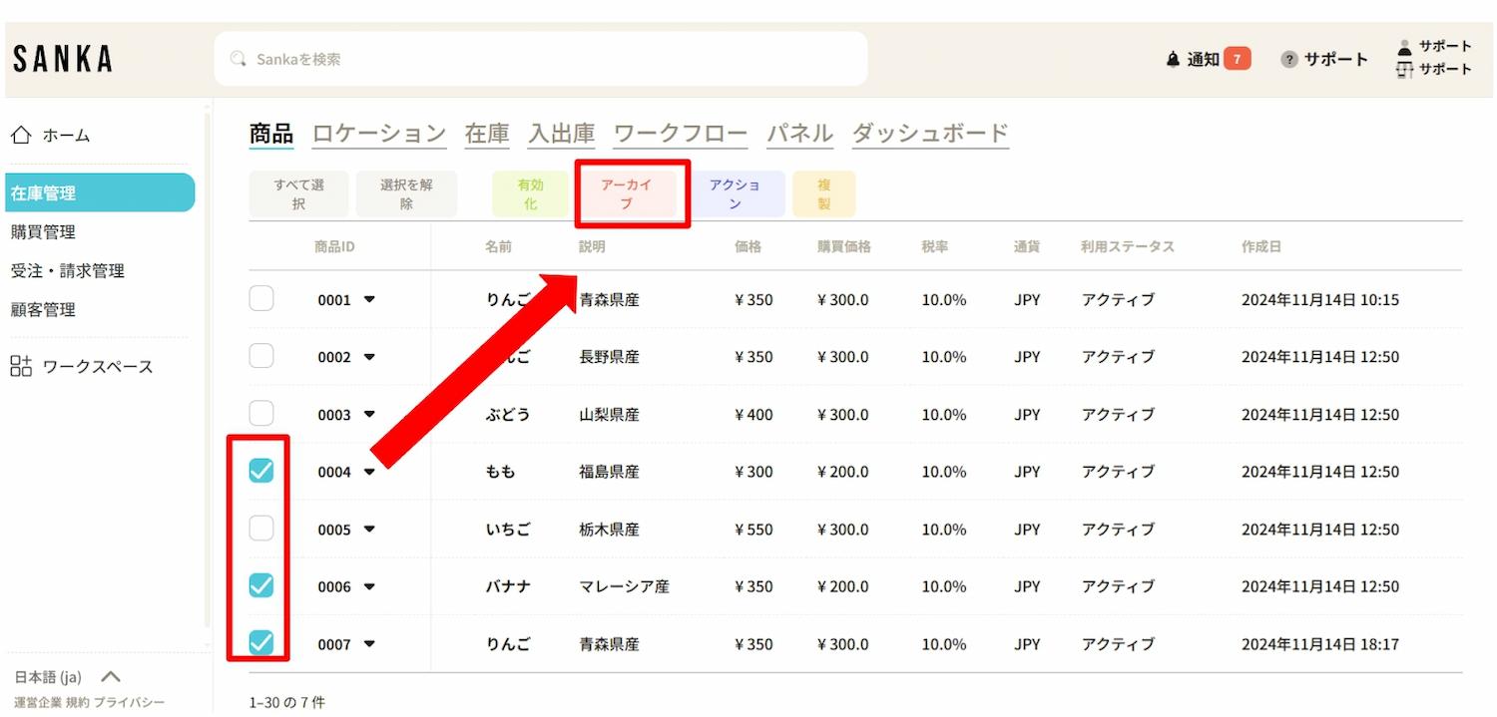Expand dropdown arrow for product 0002
The width and height of the screenshot is (1497, 717).
click(x=369, y=356)
